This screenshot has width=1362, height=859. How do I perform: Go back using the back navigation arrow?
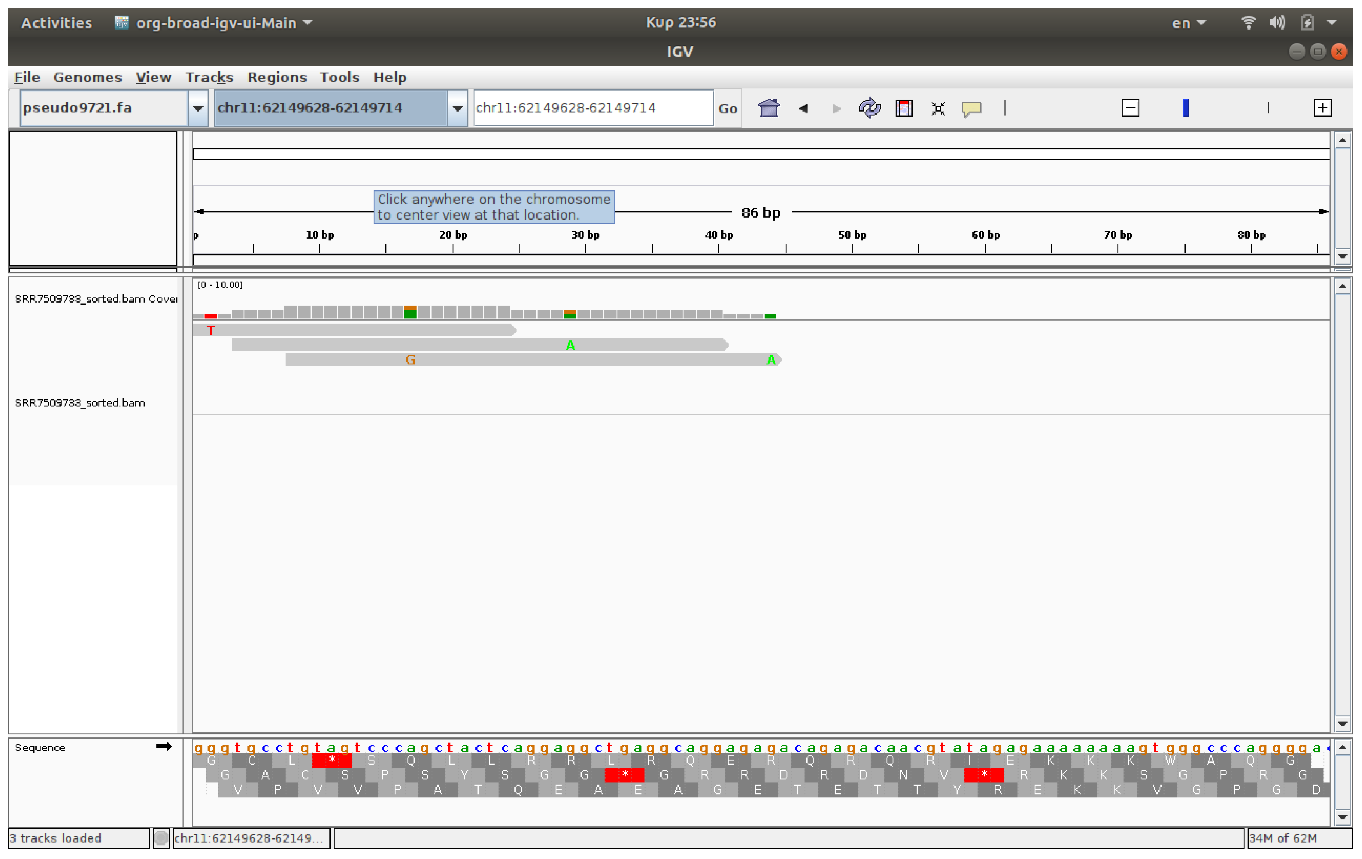pyautogui.click(x=803, y=108)
